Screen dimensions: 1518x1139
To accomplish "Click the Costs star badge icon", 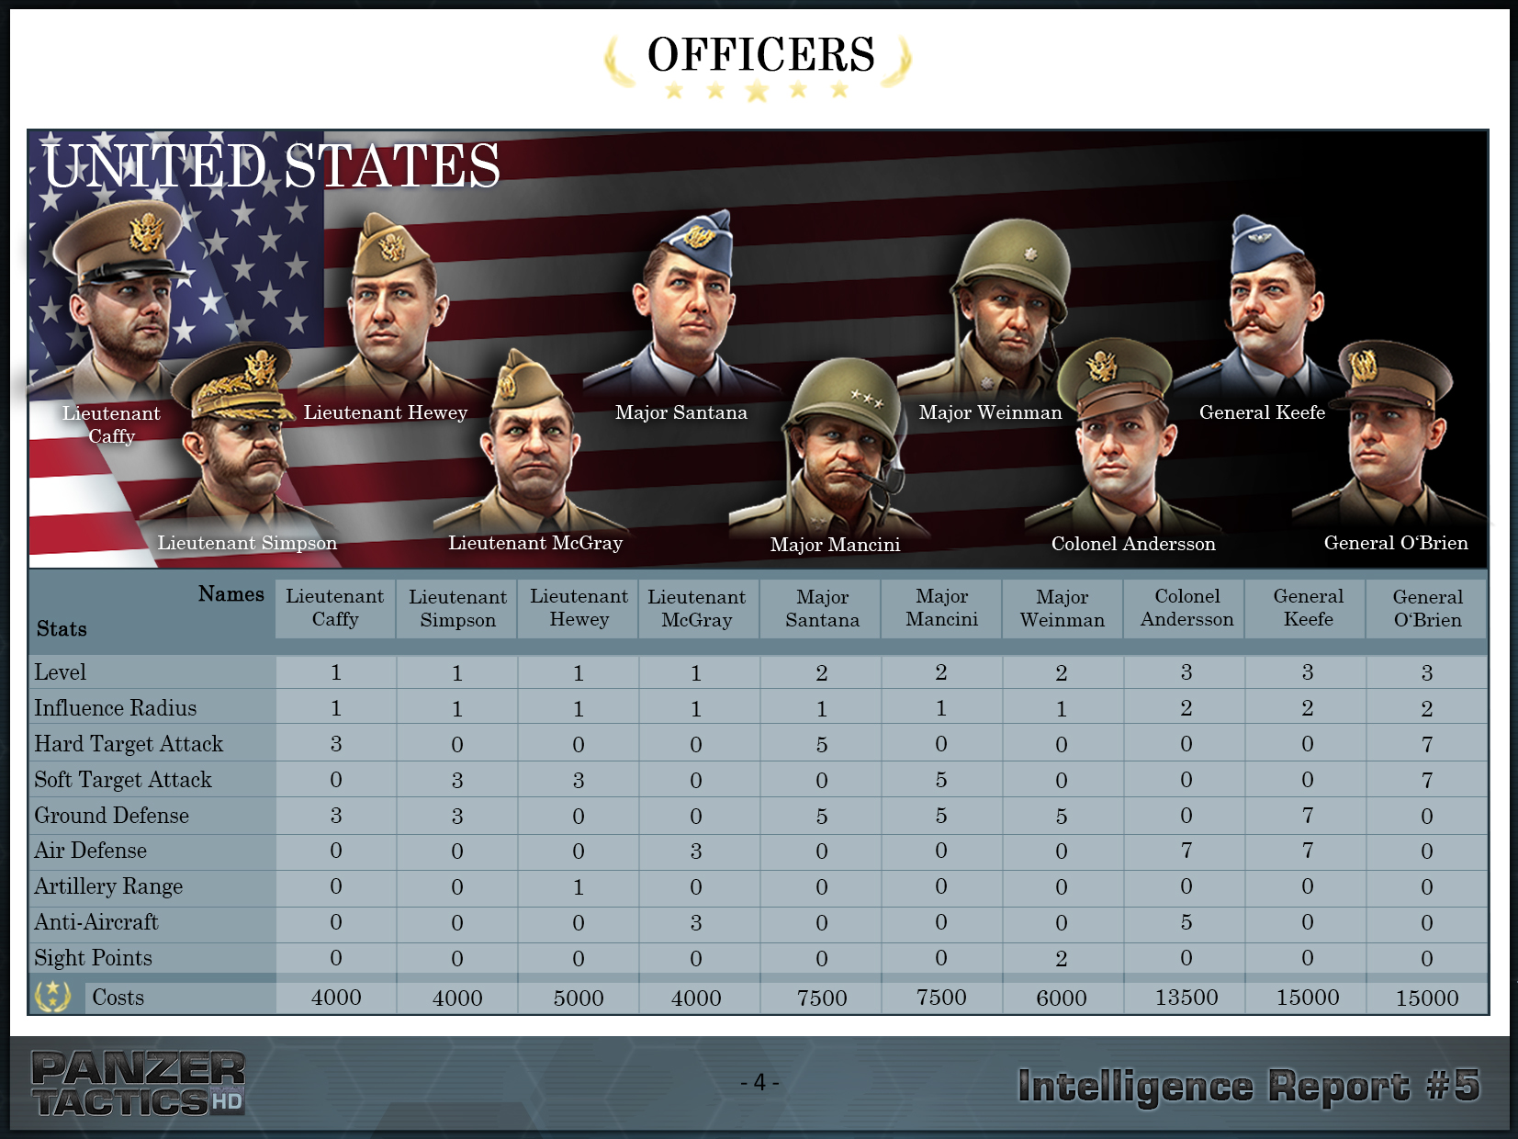I will pos(52,996).
